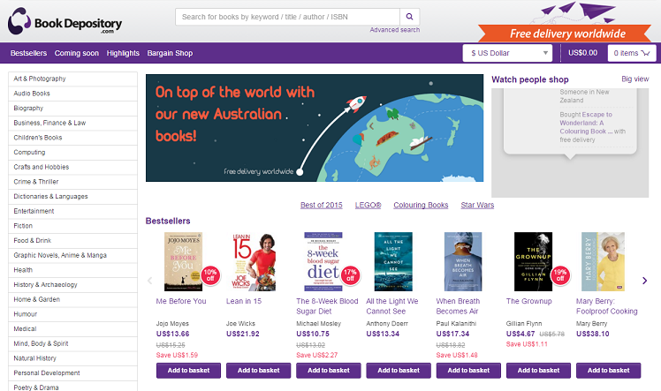661x391 pixels.
Task: Select History & Archaeology category
Action: [73, 285]
